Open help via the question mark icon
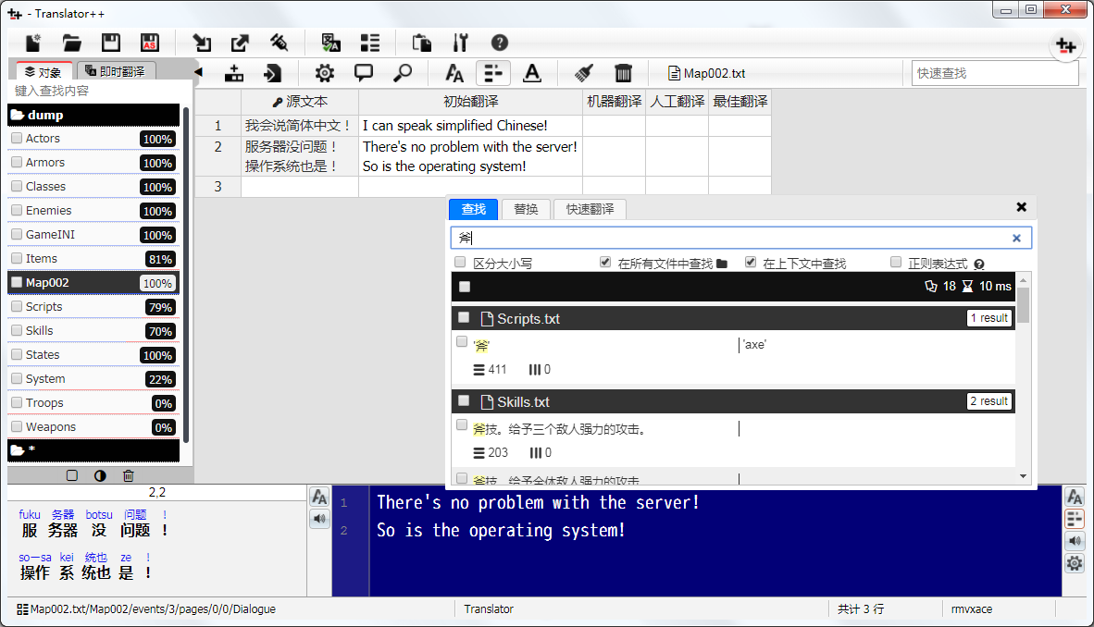This screenshot has height=627, width=1094. click(x=500, y=43)
